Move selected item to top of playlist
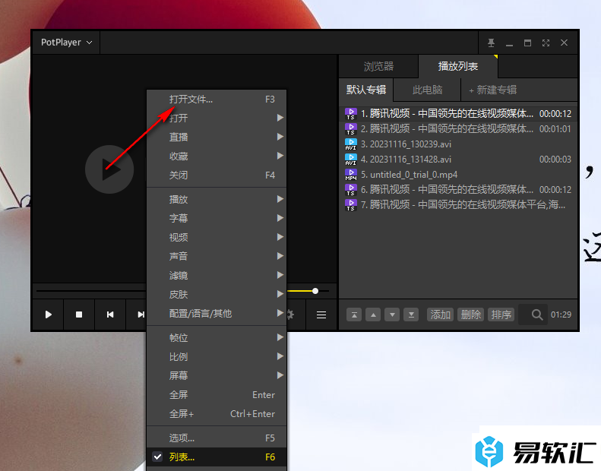601x471 pixels. (354, 315)
